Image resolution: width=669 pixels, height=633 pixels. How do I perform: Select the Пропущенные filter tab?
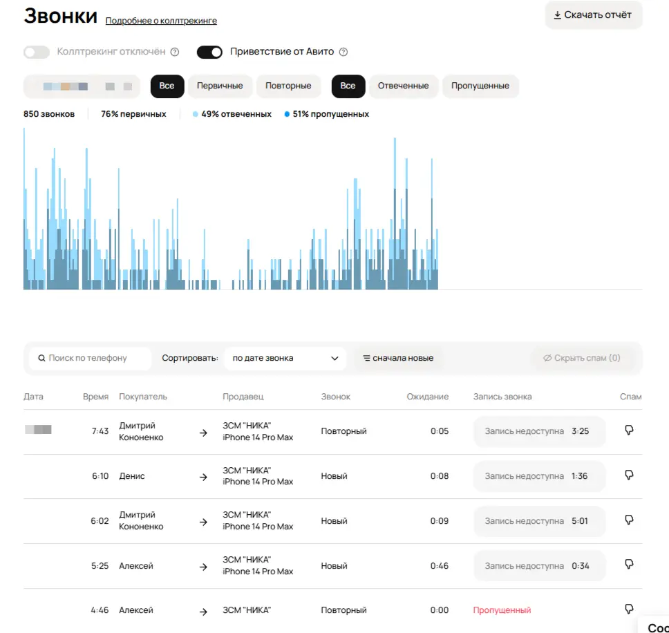coord(480,86)
